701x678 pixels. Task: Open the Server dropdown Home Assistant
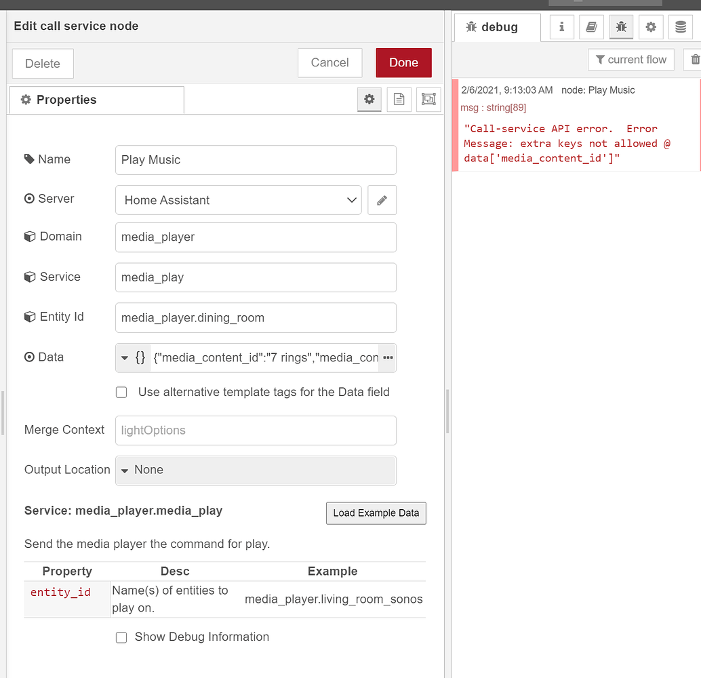pyautogui.click(x=238, y=200)
